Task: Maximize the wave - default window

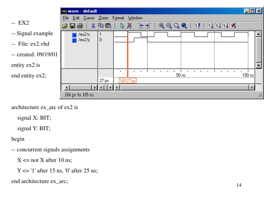Action: (252, 11)
